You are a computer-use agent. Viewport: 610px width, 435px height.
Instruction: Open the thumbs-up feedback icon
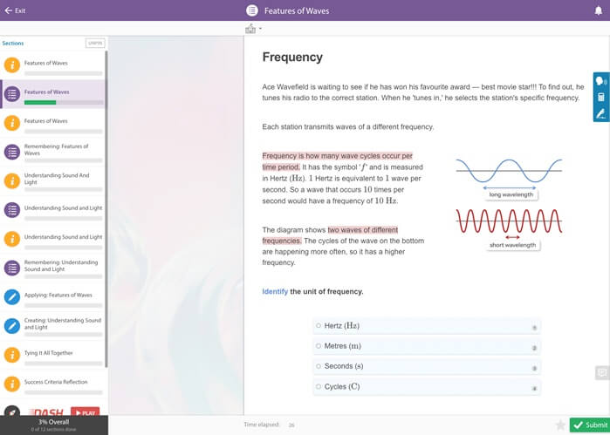click(250, 29)
